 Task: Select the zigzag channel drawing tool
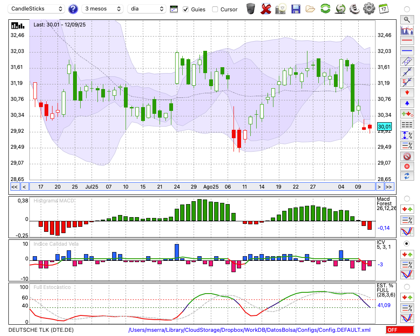[x=407, y=61]
